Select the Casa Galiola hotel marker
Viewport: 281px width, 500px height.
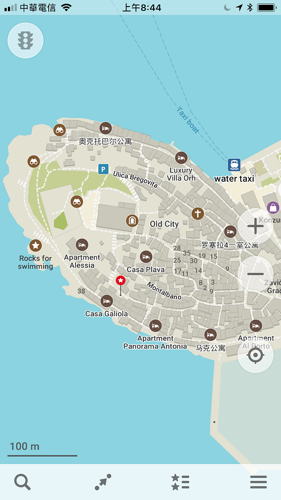click(x=107, y=301)
